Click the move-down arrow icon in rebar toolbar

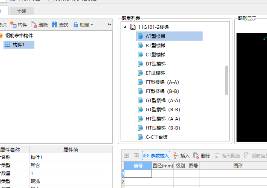pos(136,155)
